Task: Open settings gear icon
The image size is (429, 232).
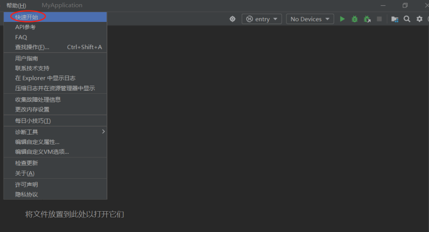Action: [x=420, y=19]
